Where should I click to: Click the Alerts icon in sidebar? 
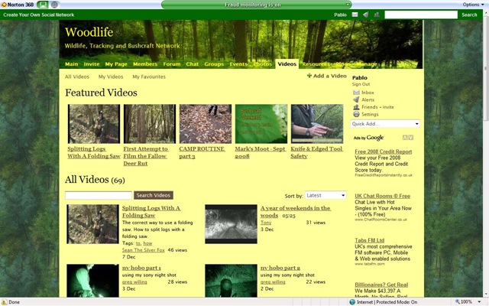(356, 99)
